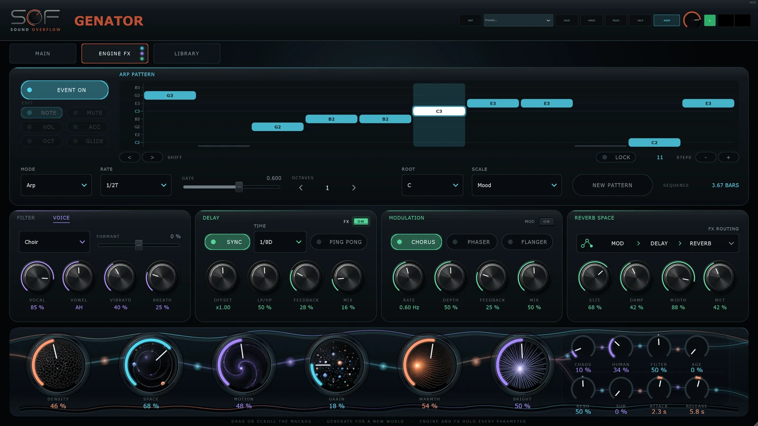Shift the arp pattern right
Image resolution: width=758 pixels, height=426 pixels.
click(152, 157)
